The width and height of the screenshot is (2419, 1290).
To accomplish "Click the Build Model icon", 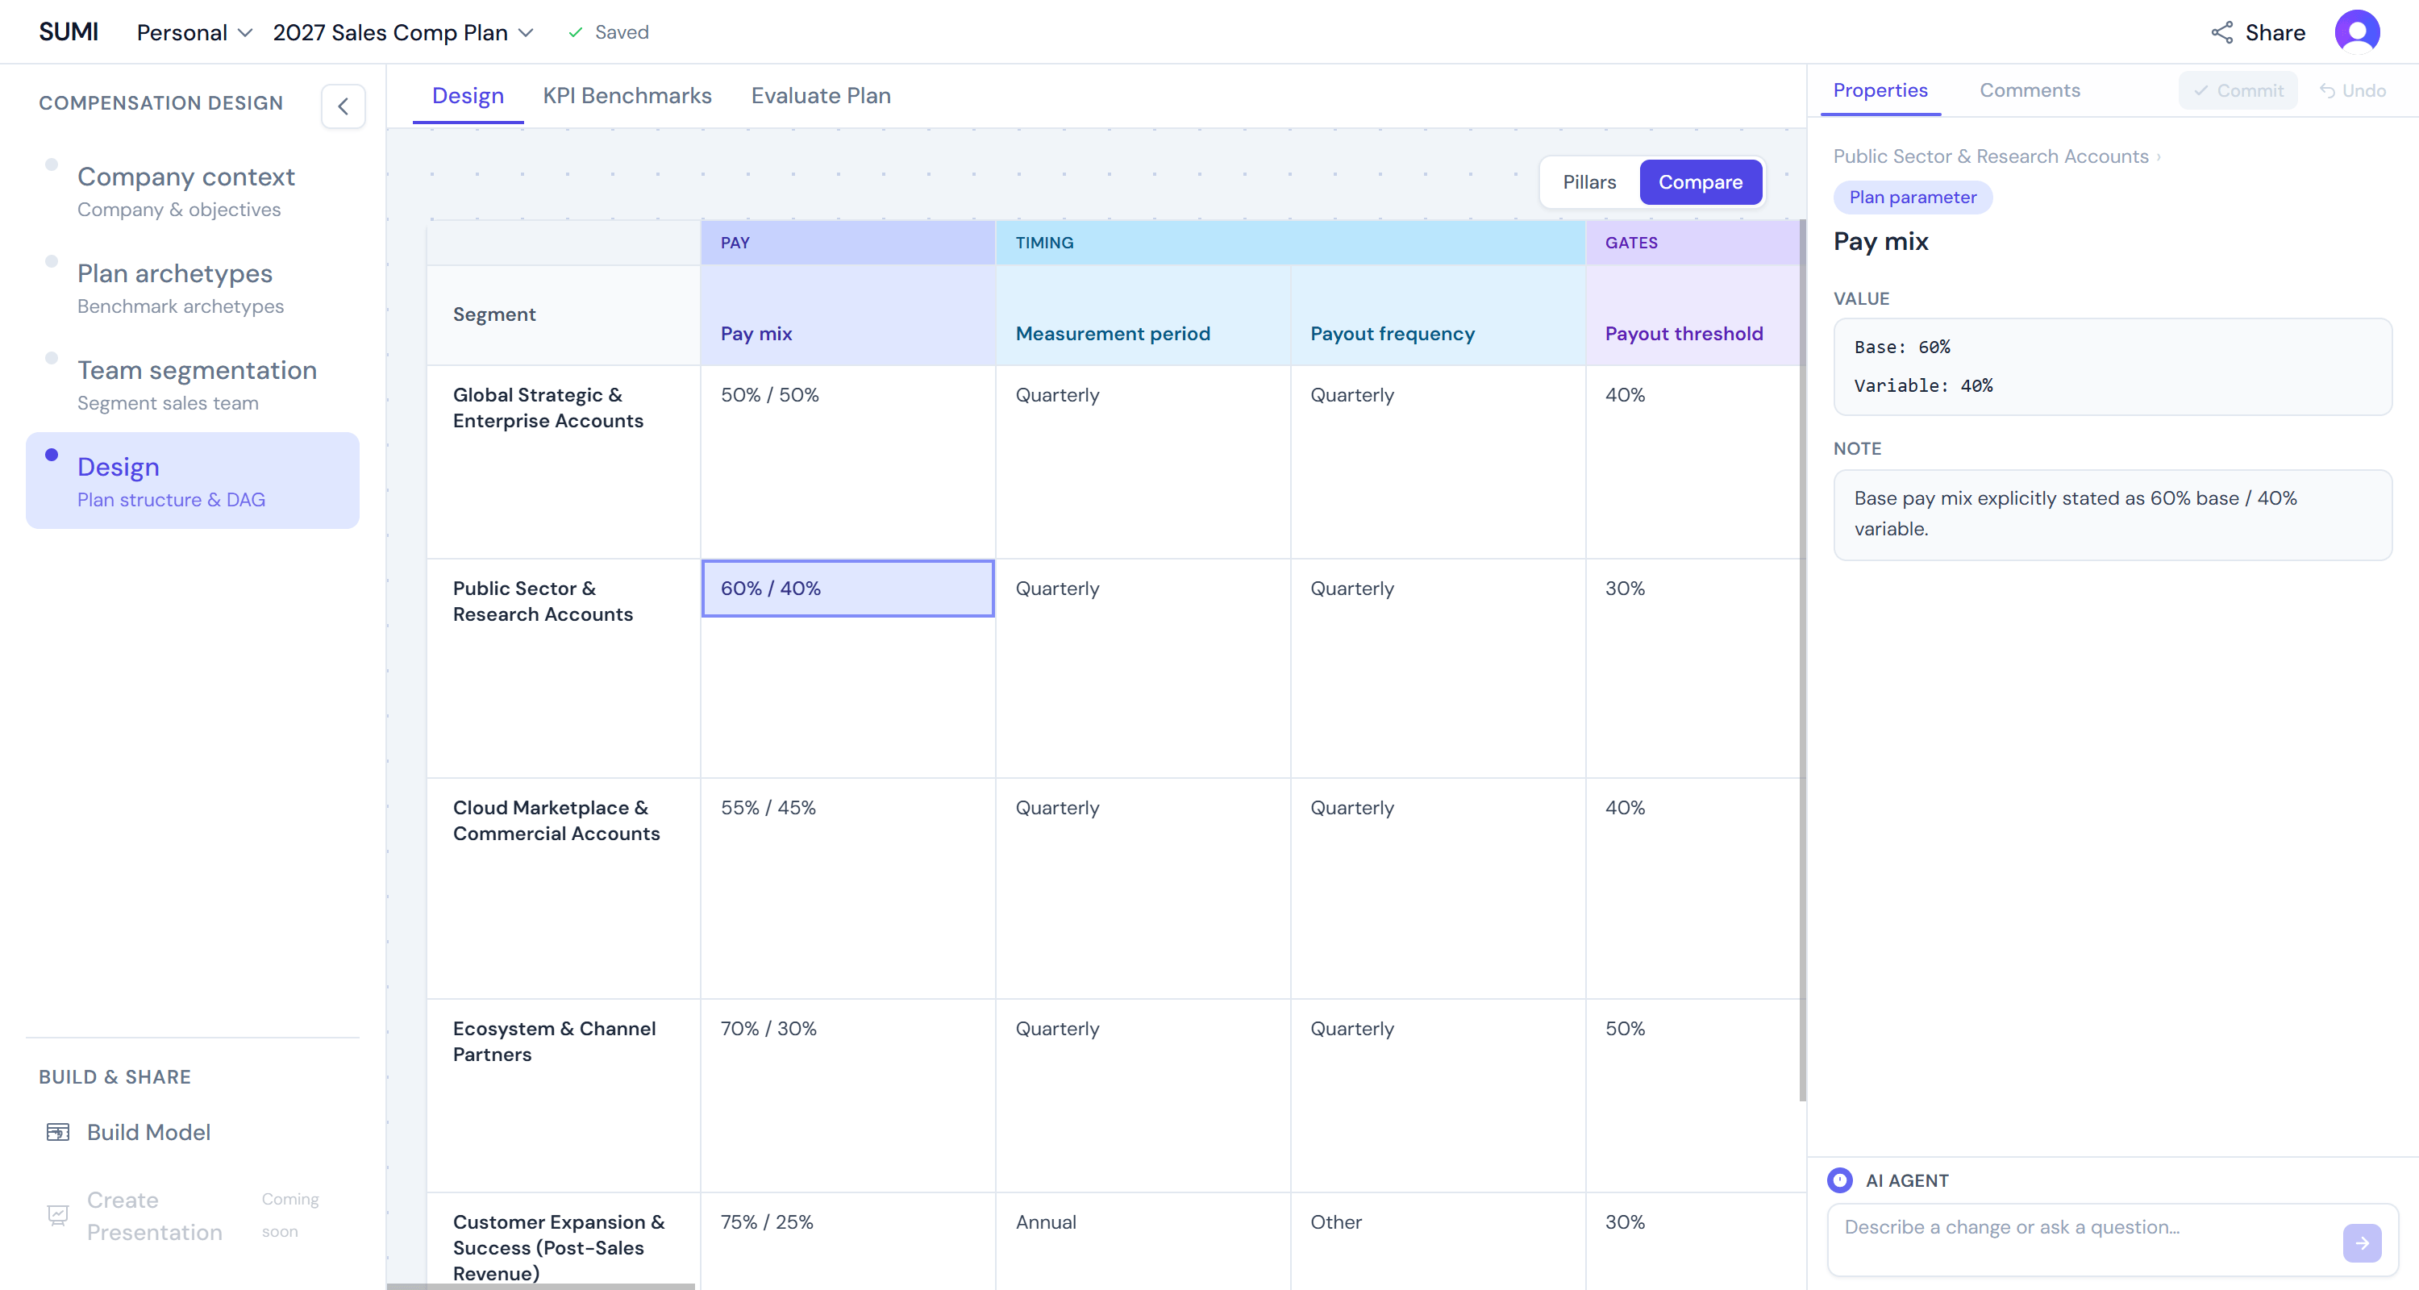I will (58, 1131).
